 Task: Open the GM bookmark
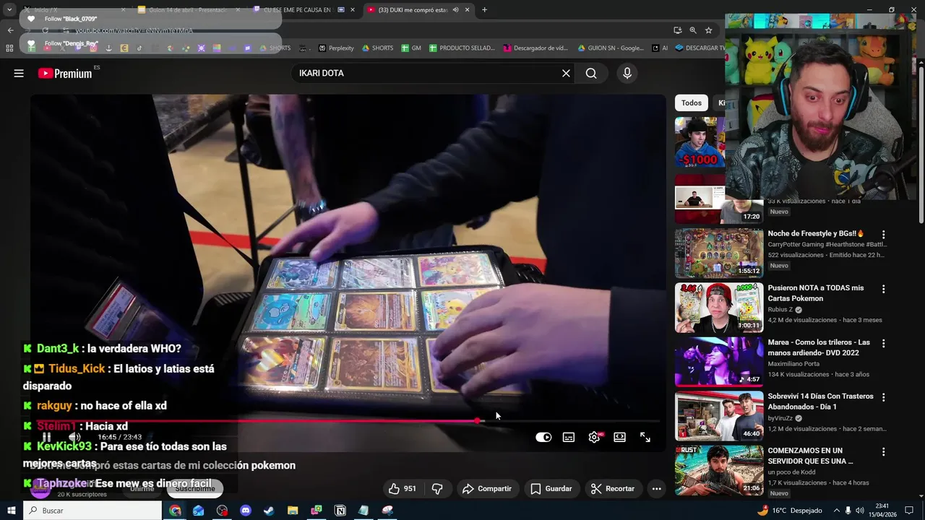tap(411, 48)
